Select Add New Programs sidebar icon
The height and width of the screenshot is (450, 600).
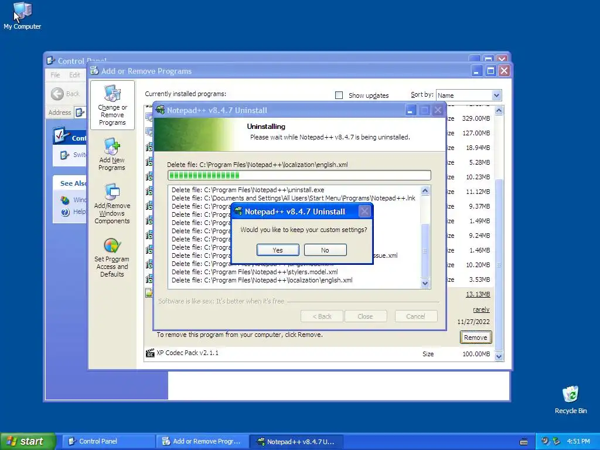[112, 154]
